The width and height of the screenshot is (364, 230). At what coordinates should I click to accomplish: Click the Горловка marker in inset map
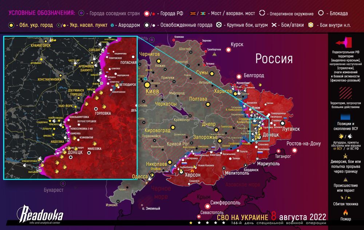point(96,109)
